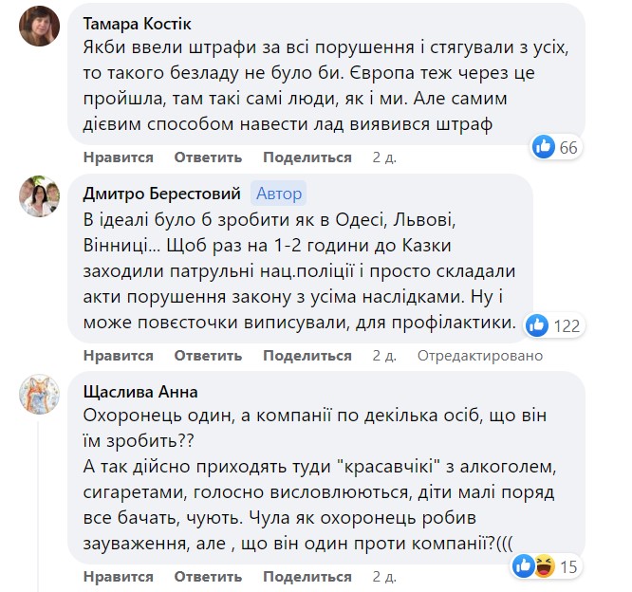This screenshot has height=592, width=632.
Task: Open Щаслива Анна's fox avatar
Action: pyautogui.click(x=42, y=396)
